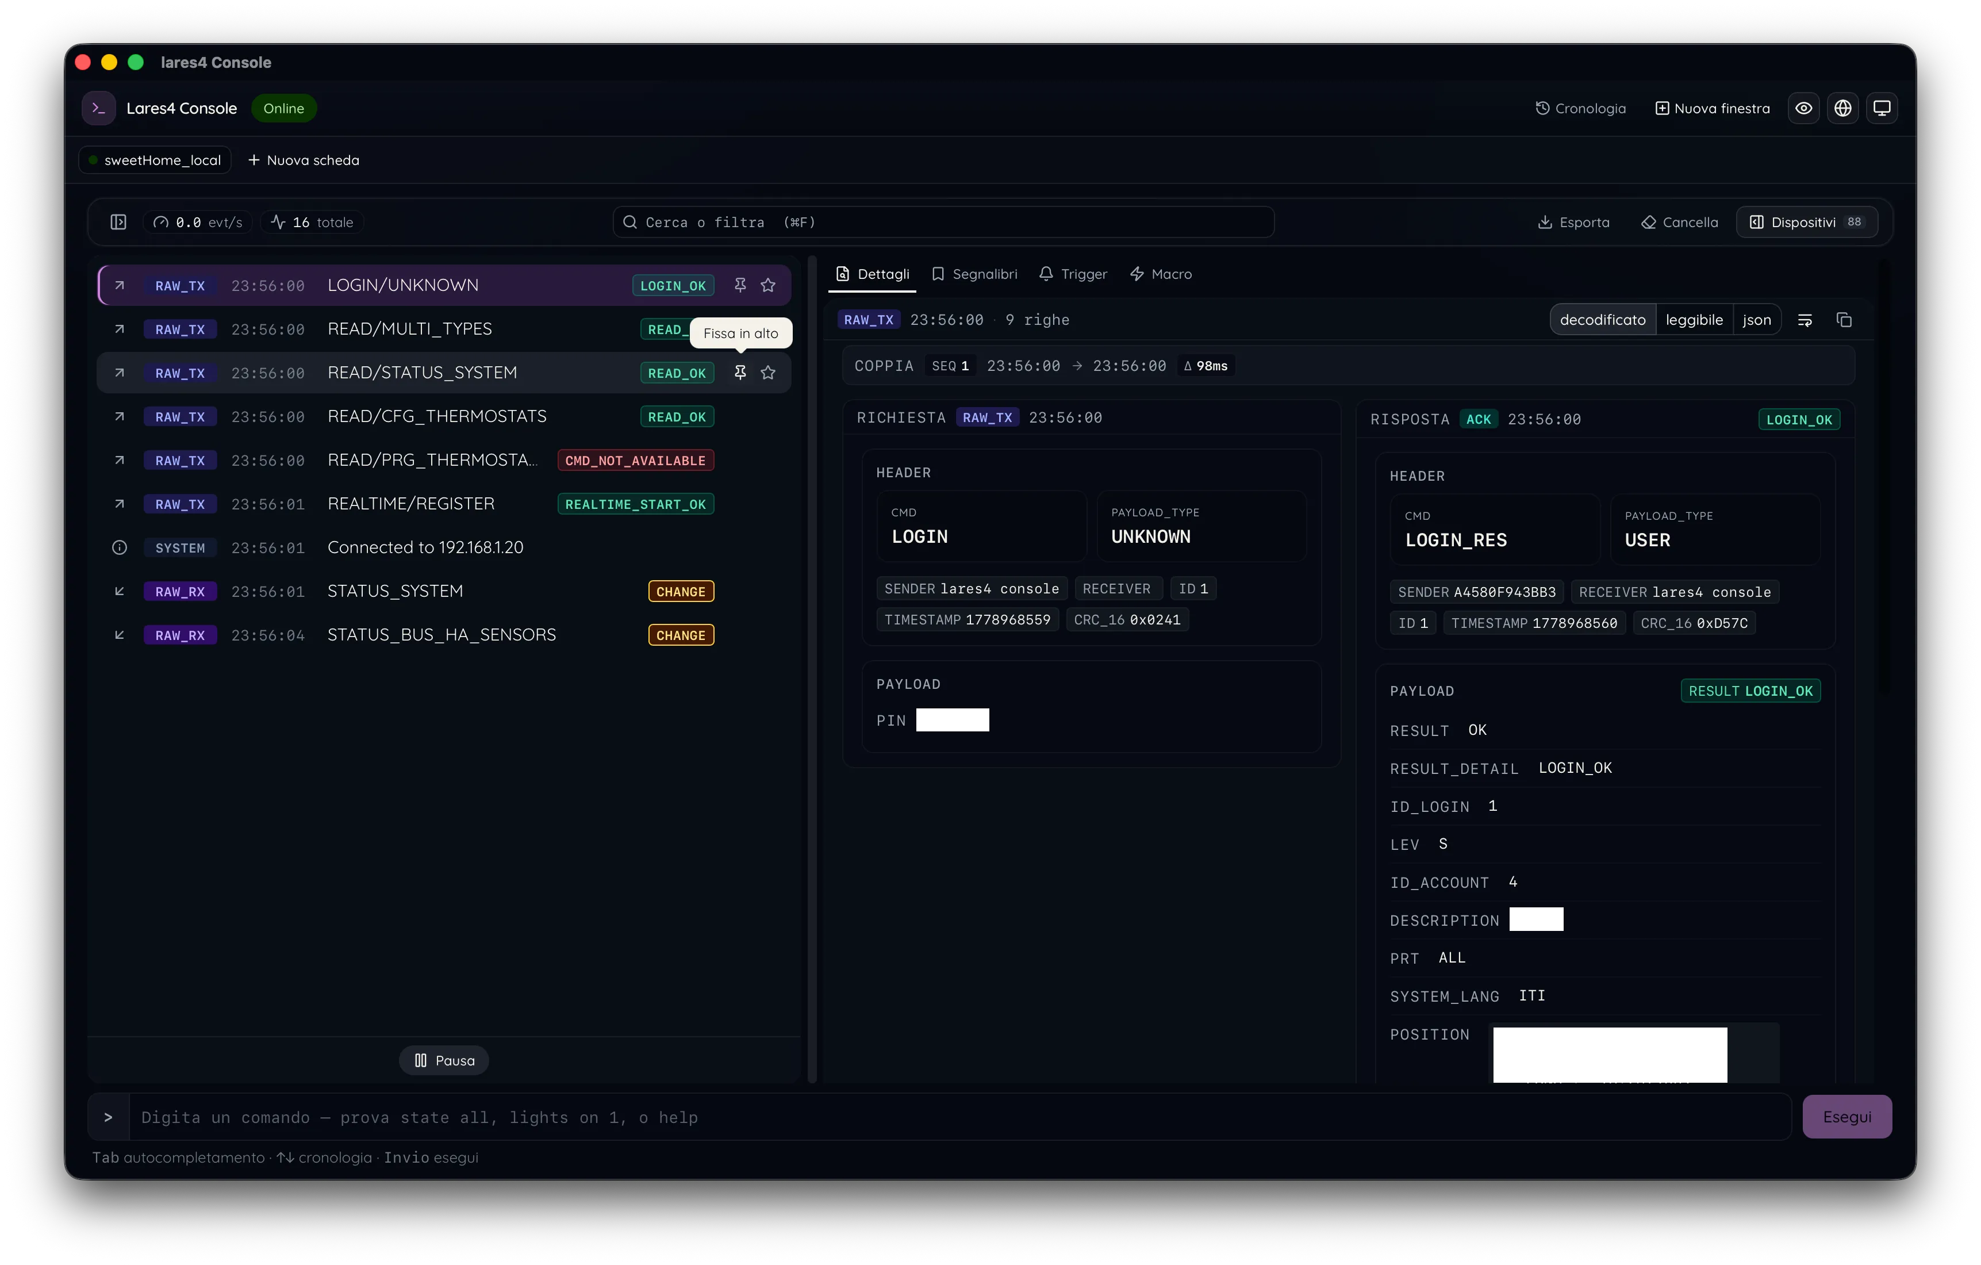Open the Segnalibri tab
The height and width of the screenshot is (1265, 1981).
tap(974, 274)
